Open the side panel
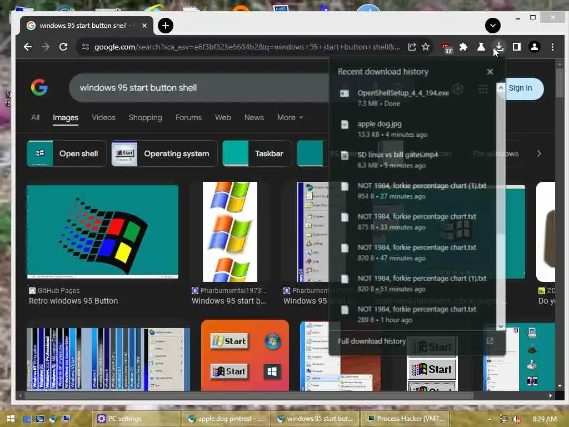569x427 pixels. coord(517,47)
